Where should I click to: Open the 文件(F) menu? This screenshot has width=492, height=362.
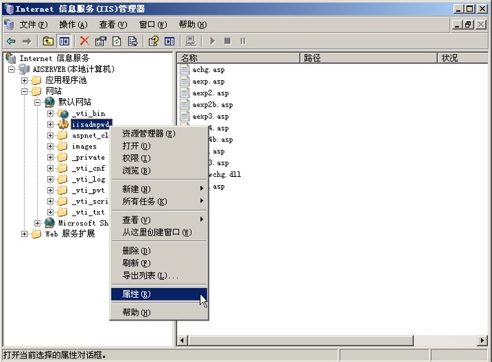click(x=34, y=25)
